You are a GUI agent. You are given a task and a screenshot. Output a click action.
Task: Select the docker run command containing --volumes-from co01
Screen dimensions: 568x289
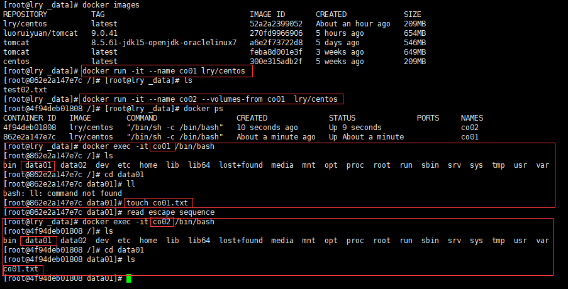(x=210, y=99)
